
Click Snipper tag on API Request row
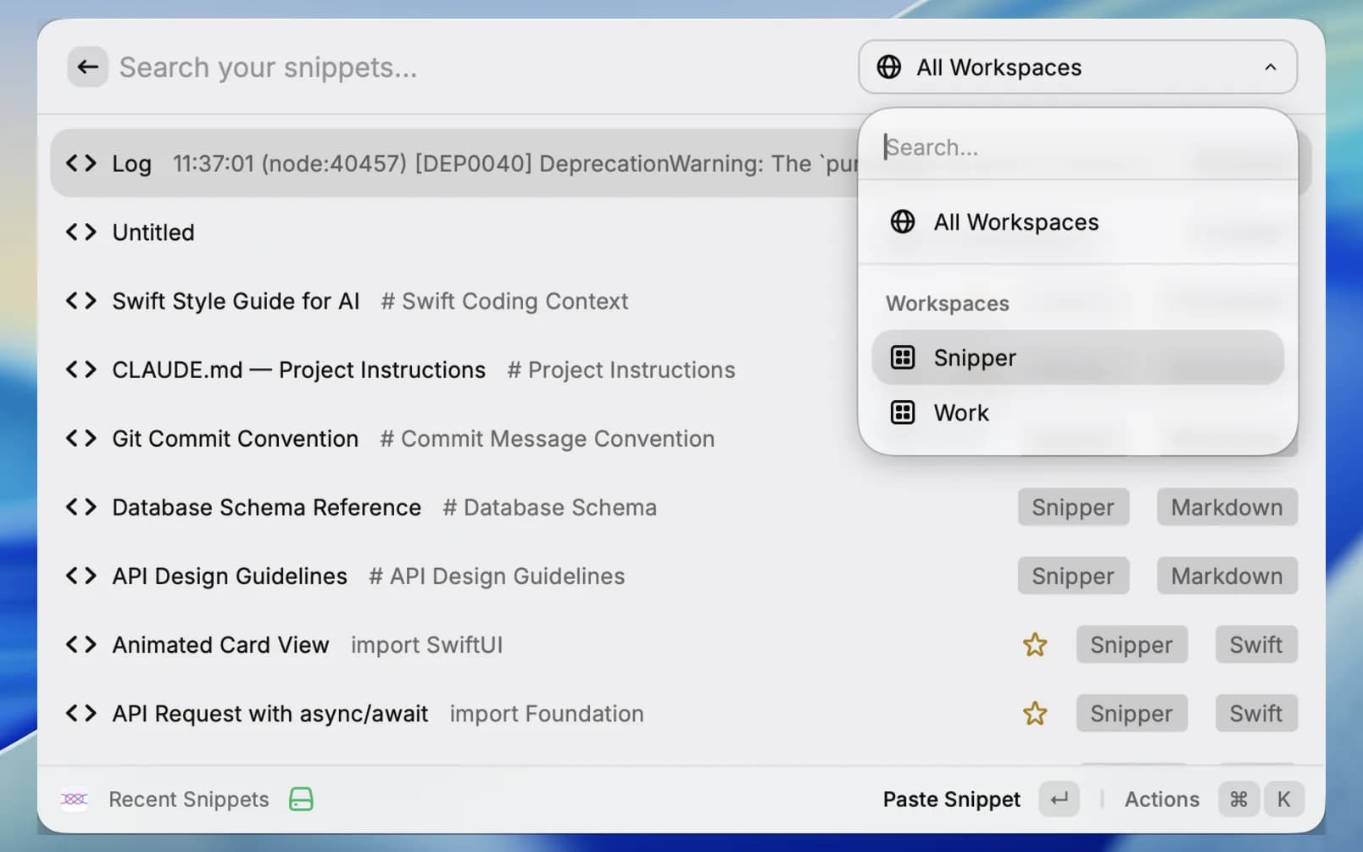(x=1132, y=713)
